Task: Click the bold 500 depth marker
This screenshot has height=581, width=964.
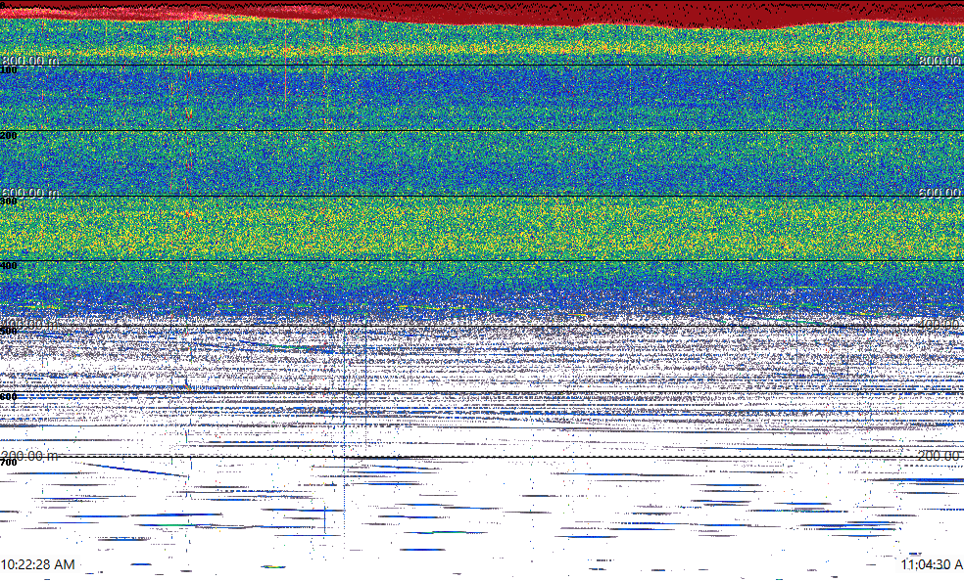Action: tap(9, 332)
